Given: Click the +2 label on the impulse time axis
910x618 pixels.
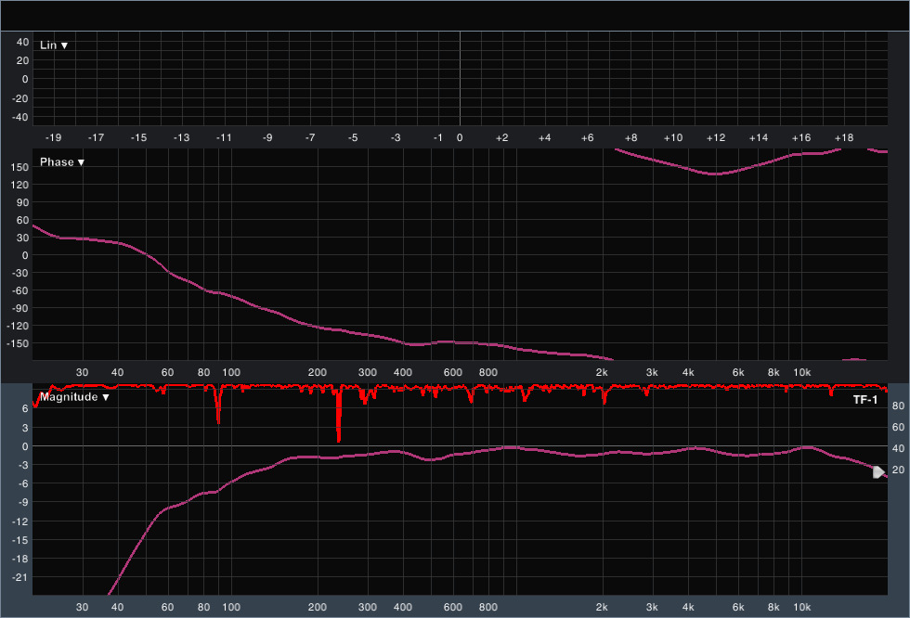Looking at the screenshot, I should tap(501, 138).
